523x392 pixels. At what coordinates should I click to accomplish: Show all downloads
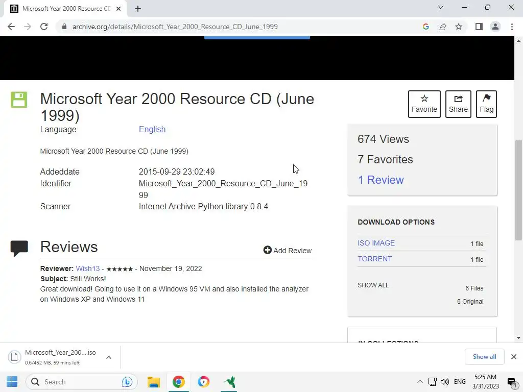tap(484, 357)
